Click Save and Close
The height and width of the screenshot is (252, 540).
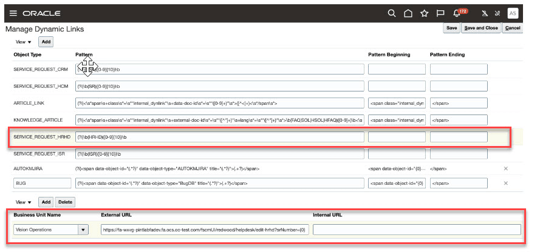pyautogui.click(x=480, y=28)
